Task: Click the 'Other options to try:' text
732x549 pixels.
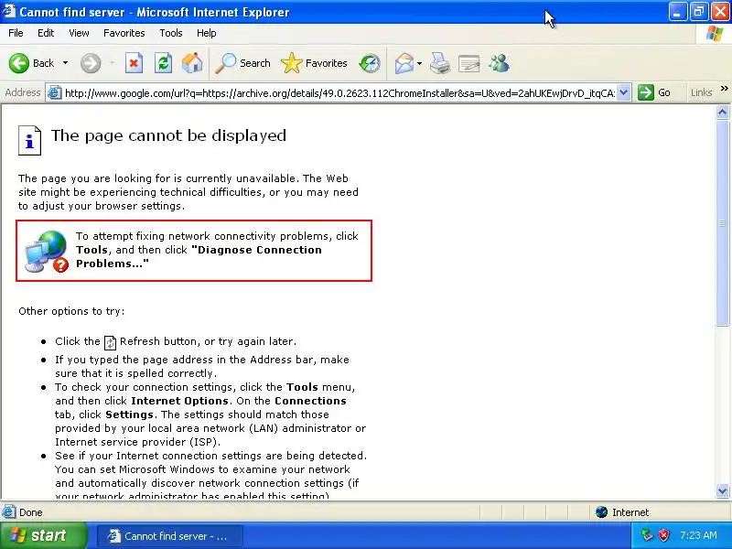Action: click(71, 311)
